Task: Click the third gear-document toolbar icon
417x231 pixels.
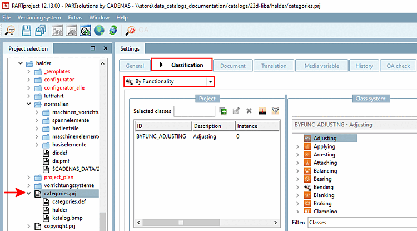Action: tap(85, 31)
